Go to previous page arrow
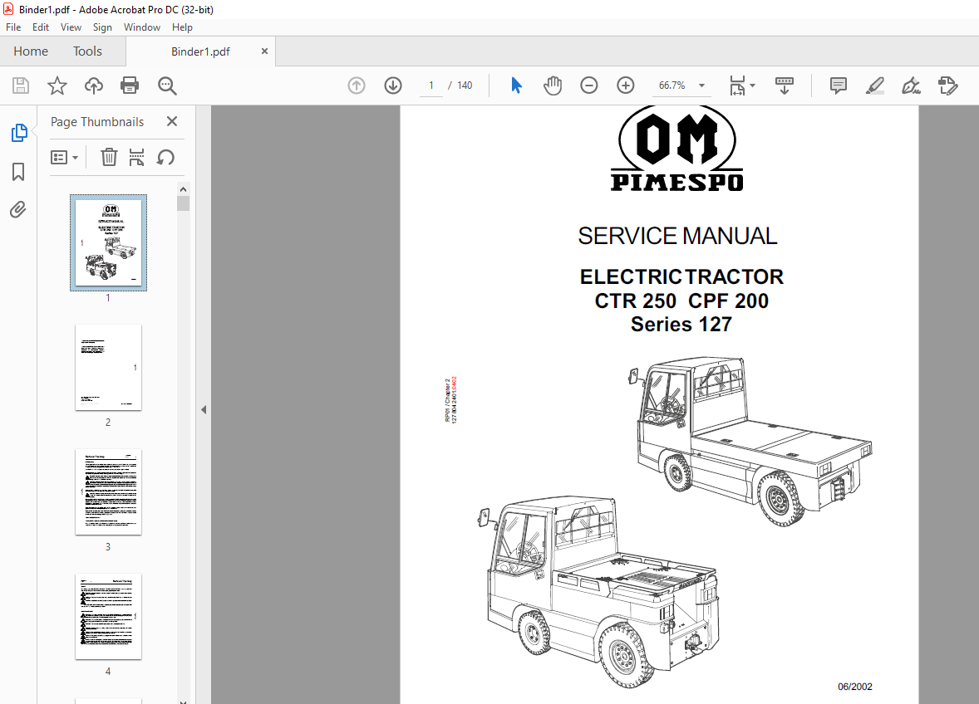The image size is (979, 704). 357,86
